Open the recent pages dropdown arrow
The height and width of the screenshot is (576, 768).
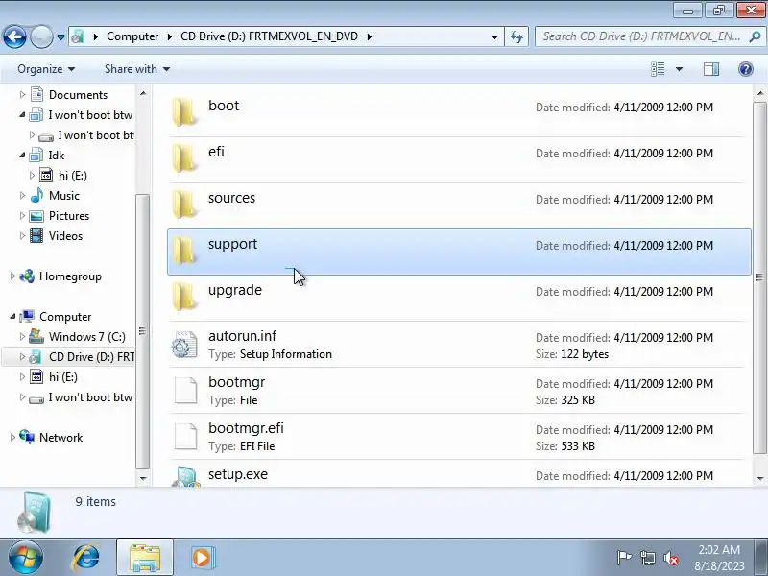click(60, 36)
